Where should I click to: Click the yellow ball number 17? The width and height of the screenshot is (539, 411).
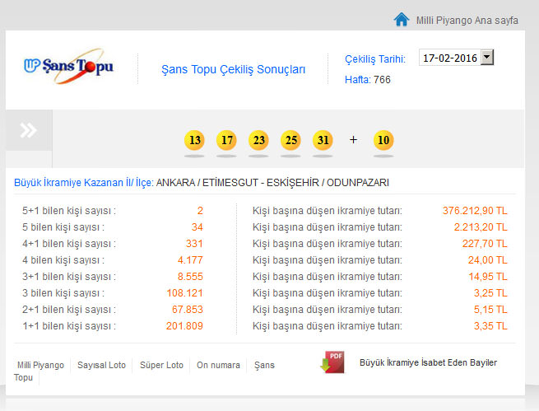coord(226,140)
